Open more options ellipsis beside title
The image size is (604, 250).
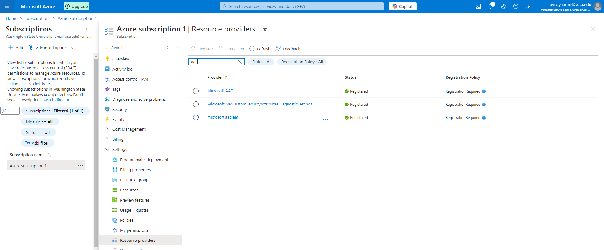[x=275, y=29]
